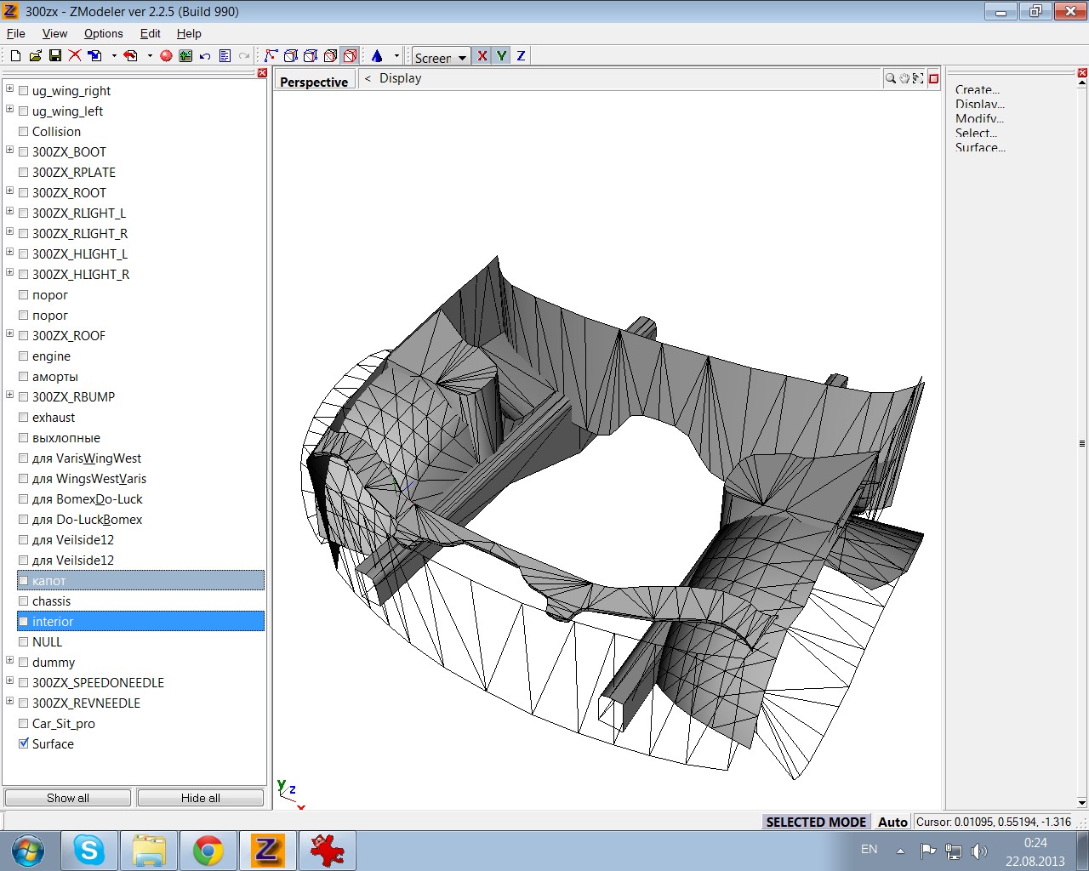The image size is (1089, 871).
Task: Switch to Edges editing level cube icon
Action: pyautogui.click(x=291, y=56)
